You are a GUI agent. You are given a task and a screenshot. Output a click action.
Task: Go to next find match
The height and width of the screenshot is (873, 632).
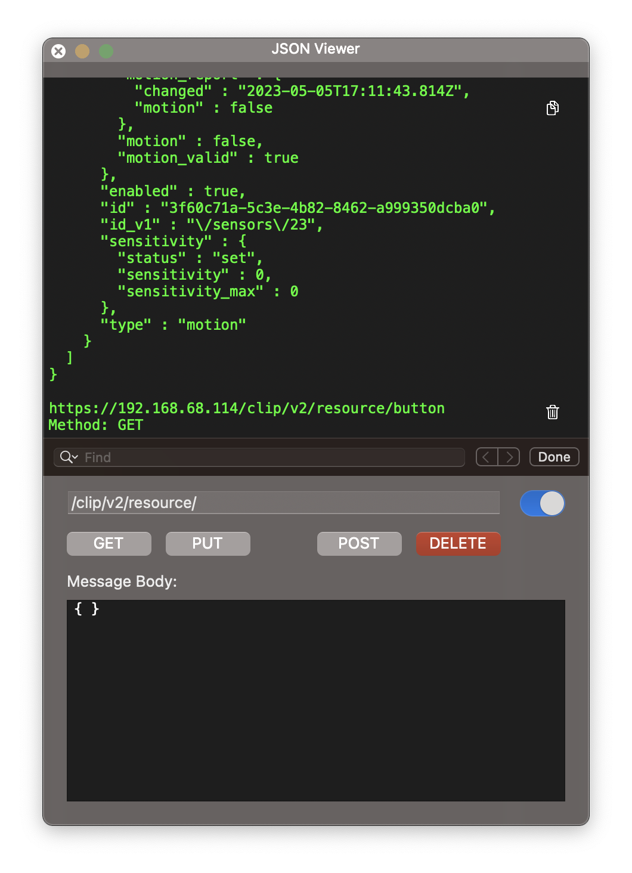pyautogui.click(x=509, y=457)
